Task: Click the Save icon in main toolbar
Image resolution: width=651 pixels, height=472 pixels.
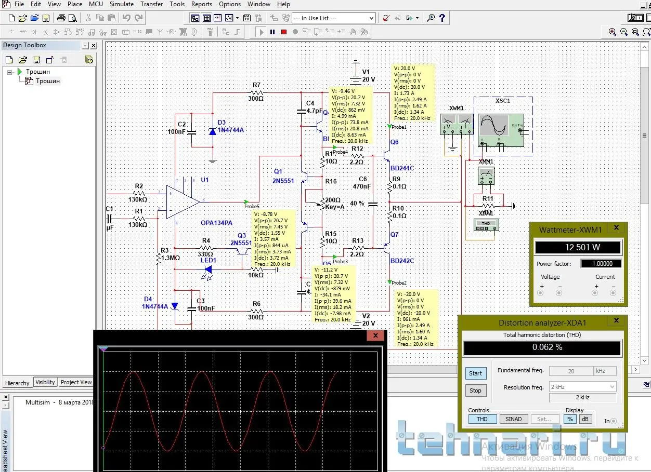Action: [46, 18]
